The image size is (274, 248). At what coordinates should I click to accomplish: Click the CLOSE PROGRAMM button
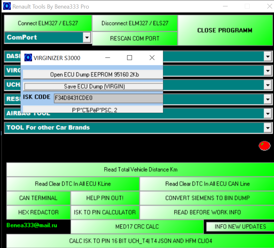click(x=225, y=30)
